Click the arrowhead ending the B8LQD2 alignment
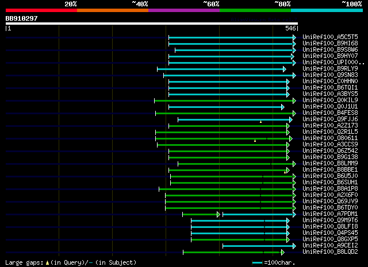368x267 pixels. [282, 253]
